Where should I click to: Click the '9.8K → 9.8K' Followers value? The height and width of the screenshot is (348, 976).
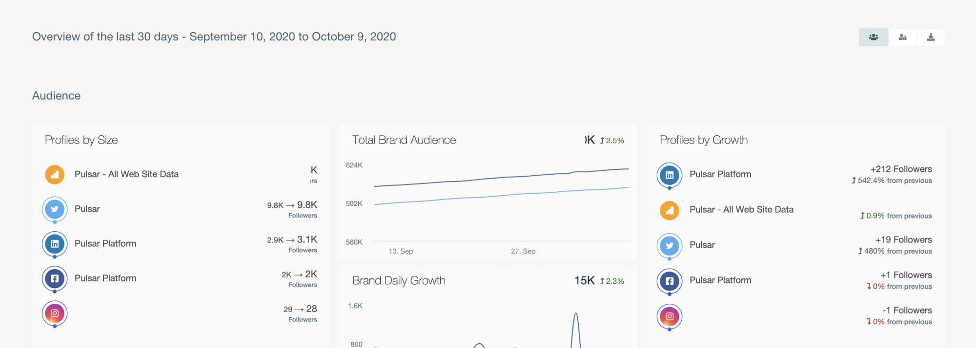point(292,205)
